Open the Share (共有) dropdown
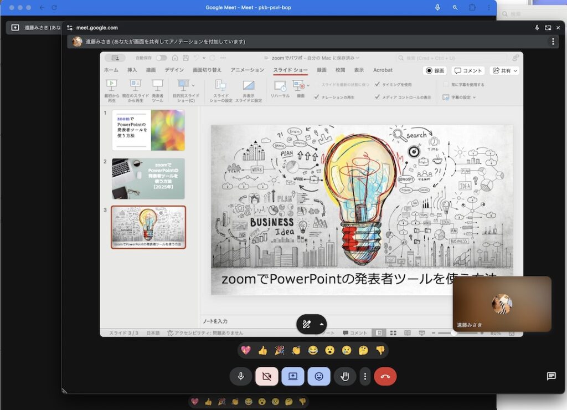 505,70
